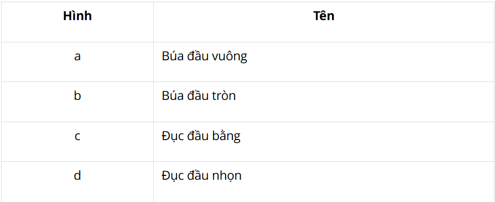Screen dimensions: 495x202
Task: Click the word 'đầu' in row d
Action: point(199,175)
